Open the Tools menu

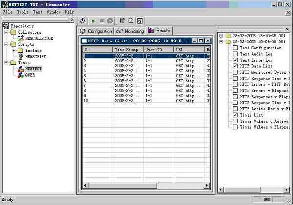pyautogui.click(x=23, y=12)
